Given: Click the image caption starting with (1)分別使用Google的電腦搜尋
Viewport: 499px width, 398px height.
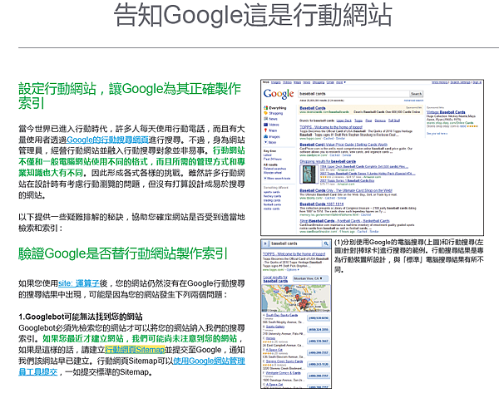Looking at the screenshot, I should 409,256.
